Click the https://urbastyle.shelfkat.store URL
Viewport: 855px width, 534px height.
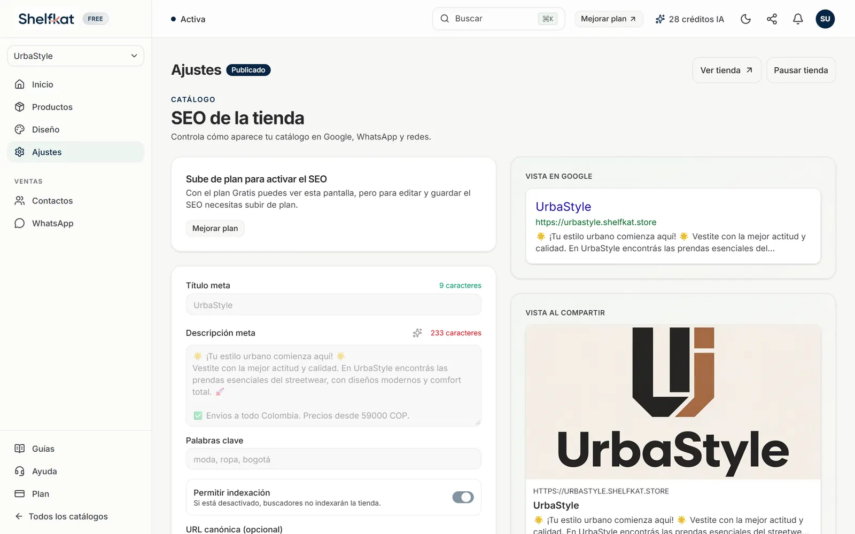coord(596,222)
